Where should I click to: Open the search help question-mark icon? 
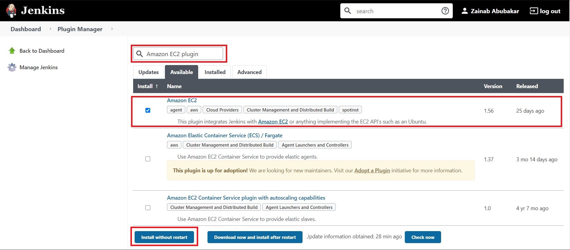tap(445, 11)
